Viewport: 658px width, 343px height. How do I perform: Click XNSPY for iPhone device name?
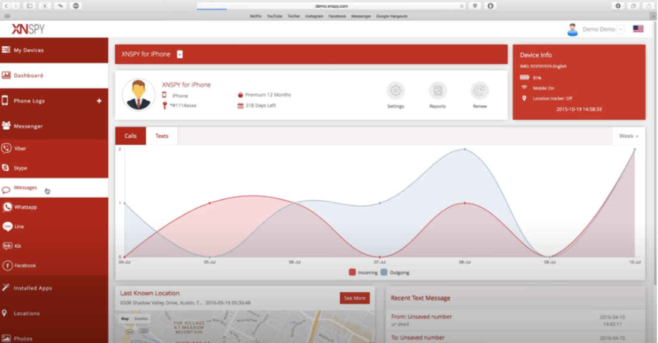[186, 85]
